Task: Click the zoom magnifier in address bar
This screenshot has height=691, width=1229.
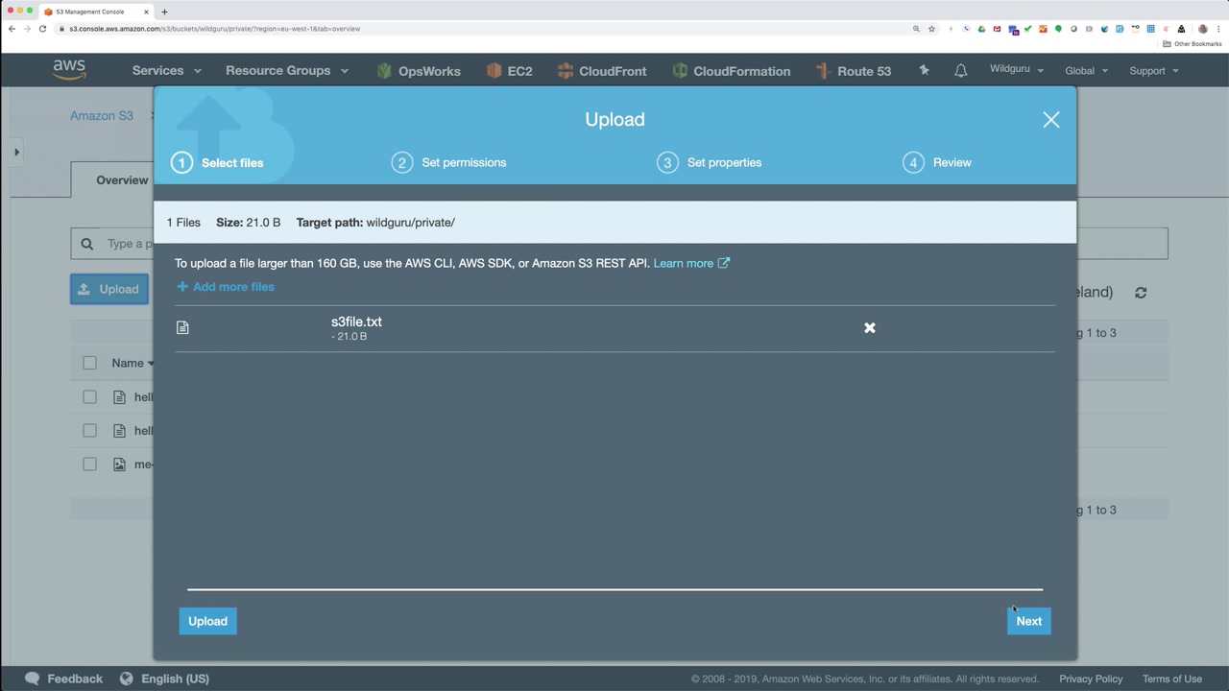Action: click(x=916, y=29)
